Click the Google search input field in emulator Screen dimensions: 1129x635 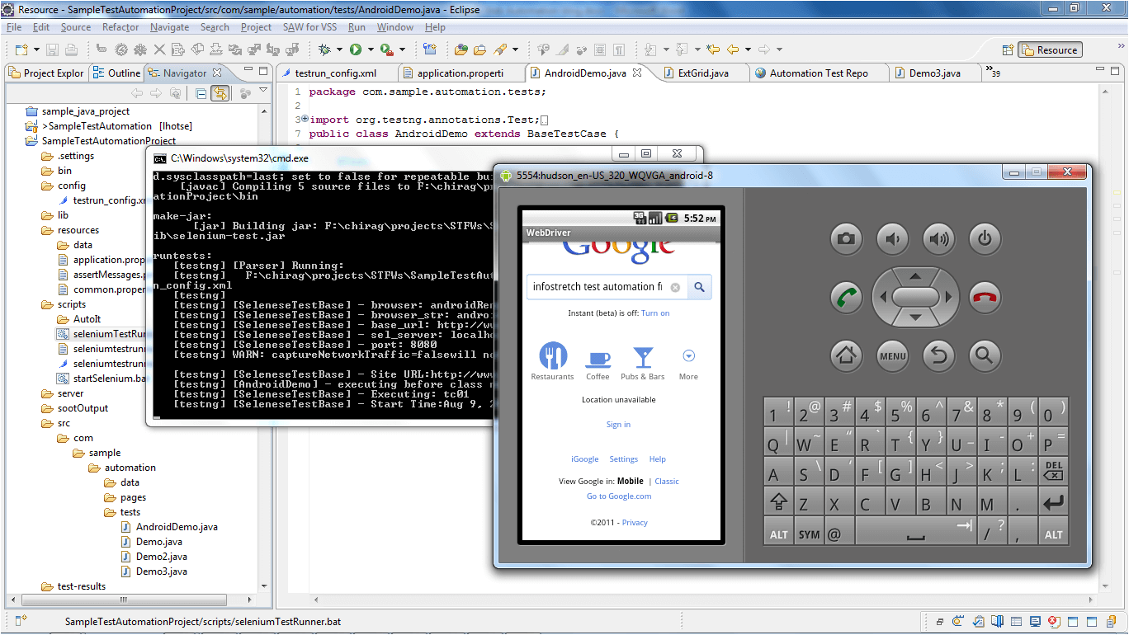coord(598,287)
